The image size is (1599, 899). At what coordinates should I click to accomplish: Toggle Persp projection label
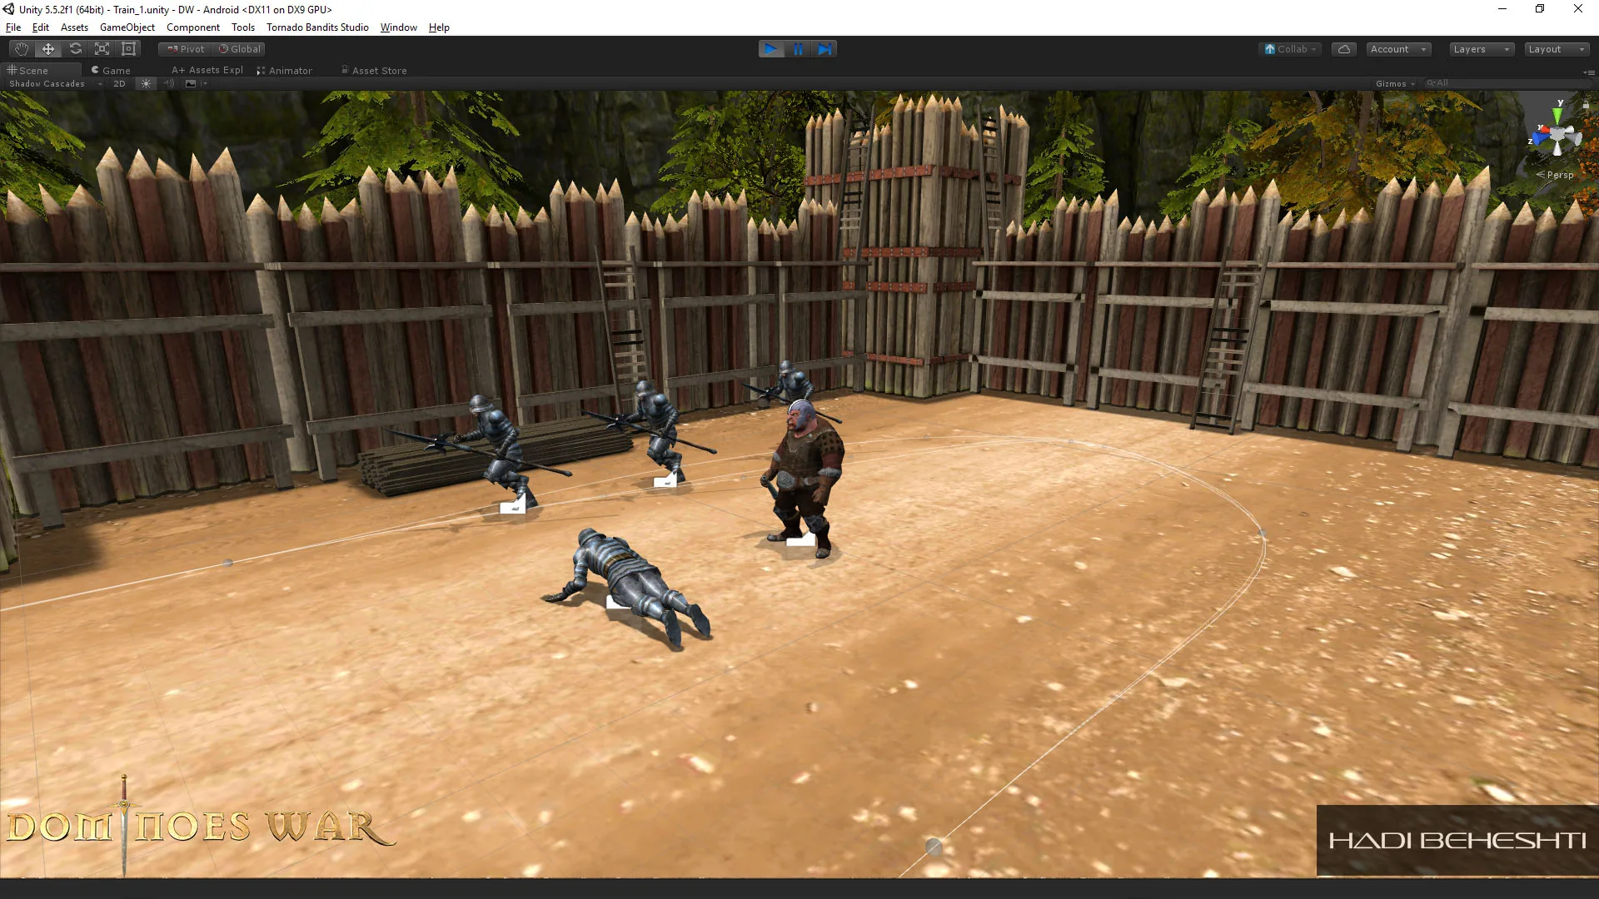[1555, 175]
